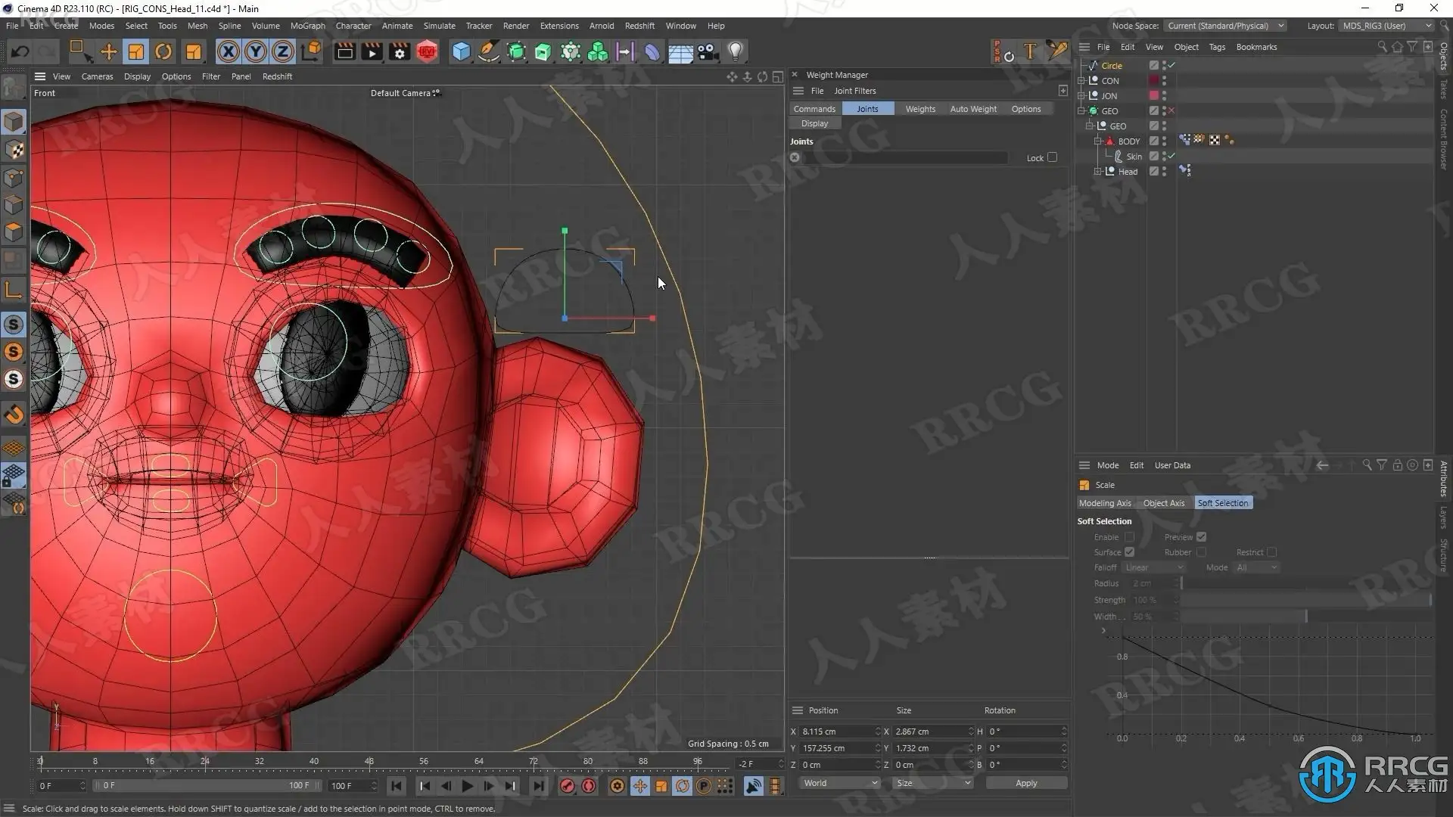This screenshot has width=1453, height=817.
Task: Activate the Rotate tool icon
Action: click(x=163, y=51)
